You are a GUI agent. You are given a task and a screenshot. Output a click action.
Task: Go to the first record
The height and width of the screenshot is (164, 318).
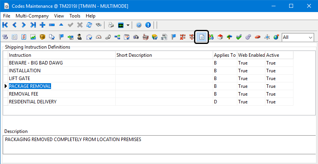pos(5,25)
